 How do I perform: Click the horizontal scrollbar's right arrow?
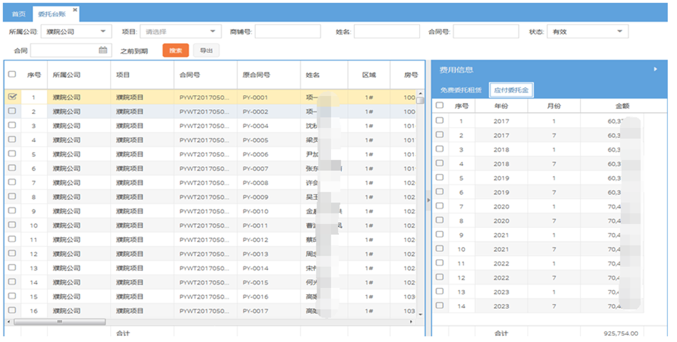point(410,322)
